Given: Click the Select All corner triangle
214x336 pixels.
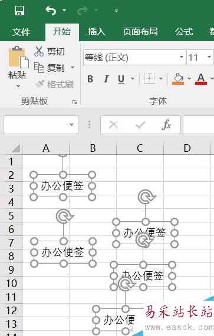Looking at the screenshot, I should (16, 148).
